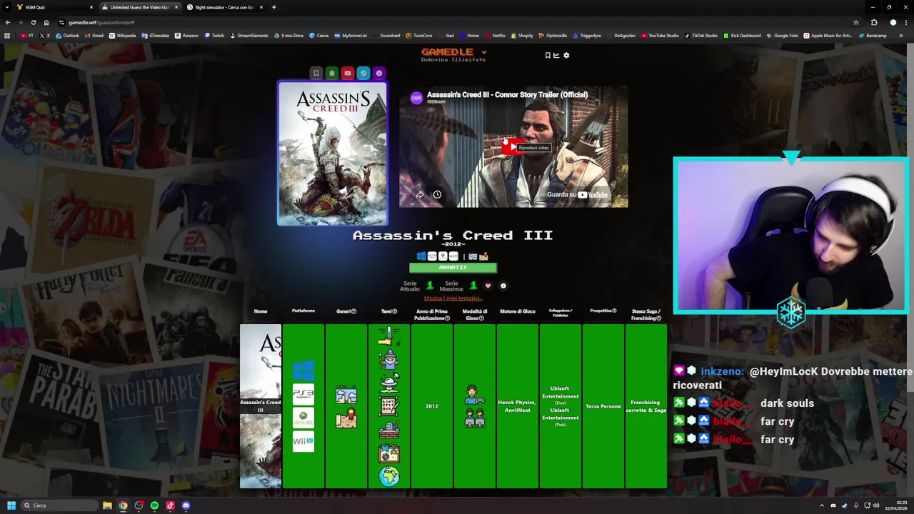Click the Modalità di Gioco column header

point(475,314)
